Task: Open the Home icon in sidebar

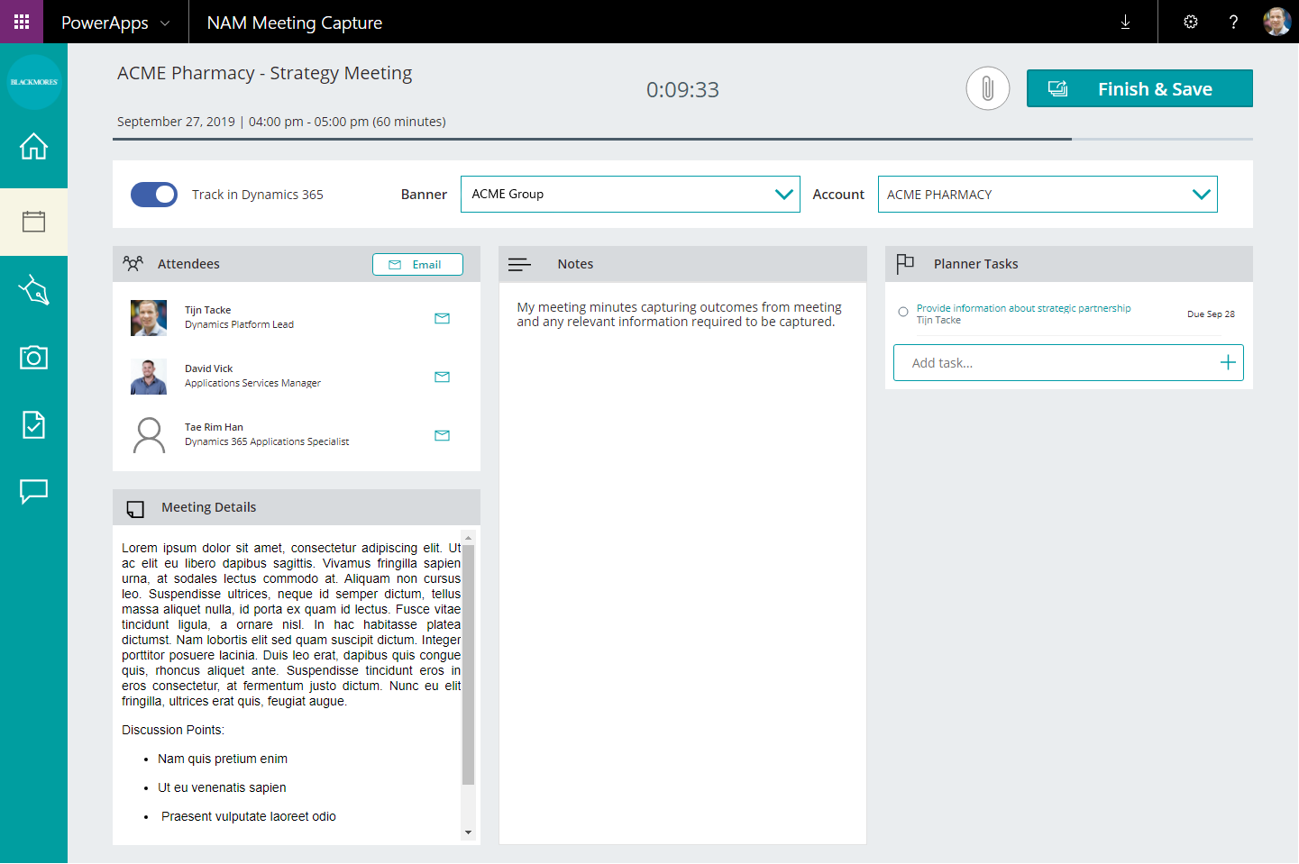Action: pyautogui.click(x=33, y=146)
